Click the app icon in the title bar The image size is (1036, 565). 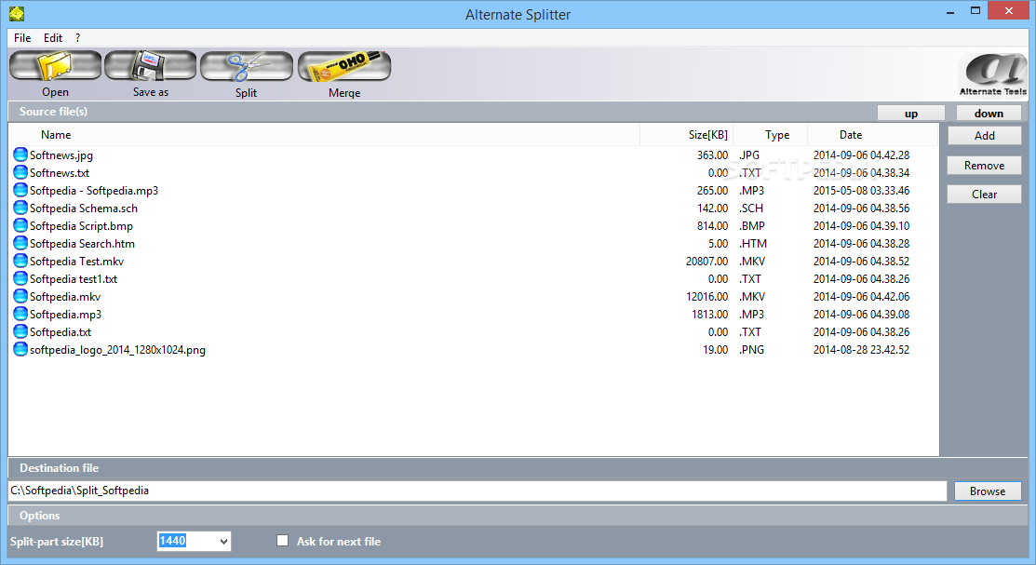[x=17, y=13]
